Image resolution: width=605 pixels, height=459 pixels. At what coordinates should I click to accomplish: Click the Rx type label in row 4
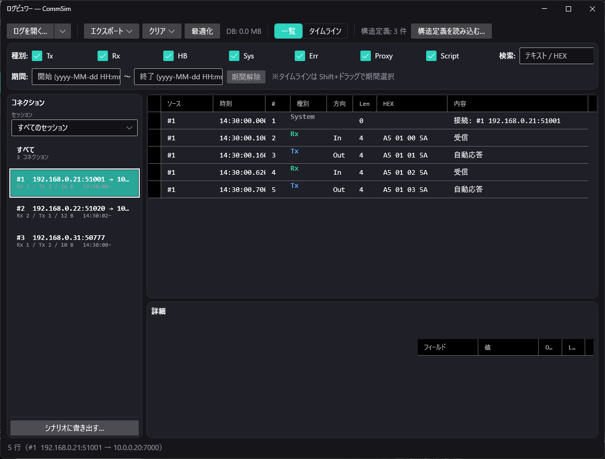tap(294, 168)
